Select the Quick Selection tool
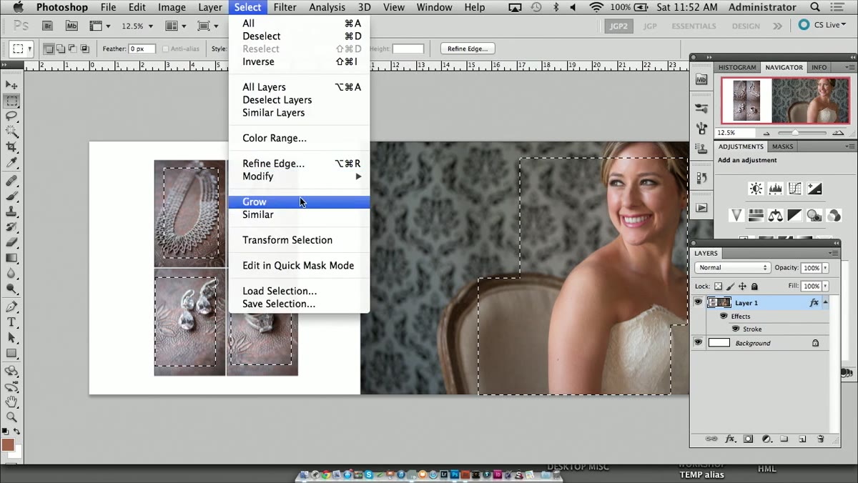 [11, 131]
